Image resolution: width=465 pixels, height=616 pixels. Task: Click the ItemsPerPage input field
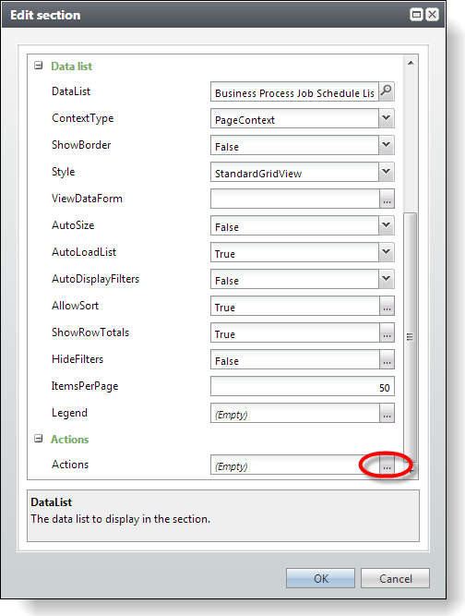pyautogui.click(x=302, y=387)
